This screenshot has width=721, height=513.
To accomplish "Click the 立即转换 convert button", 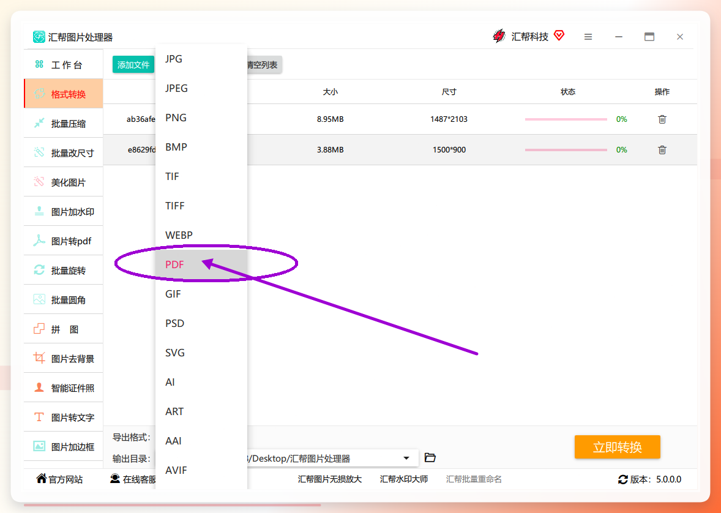I will [617, 447].
